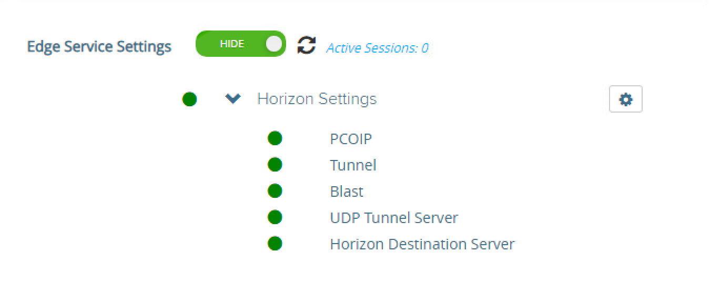710x302 pixels.
Task: Click the UDP Tunnel Server status dot
Action: (275, 217)
